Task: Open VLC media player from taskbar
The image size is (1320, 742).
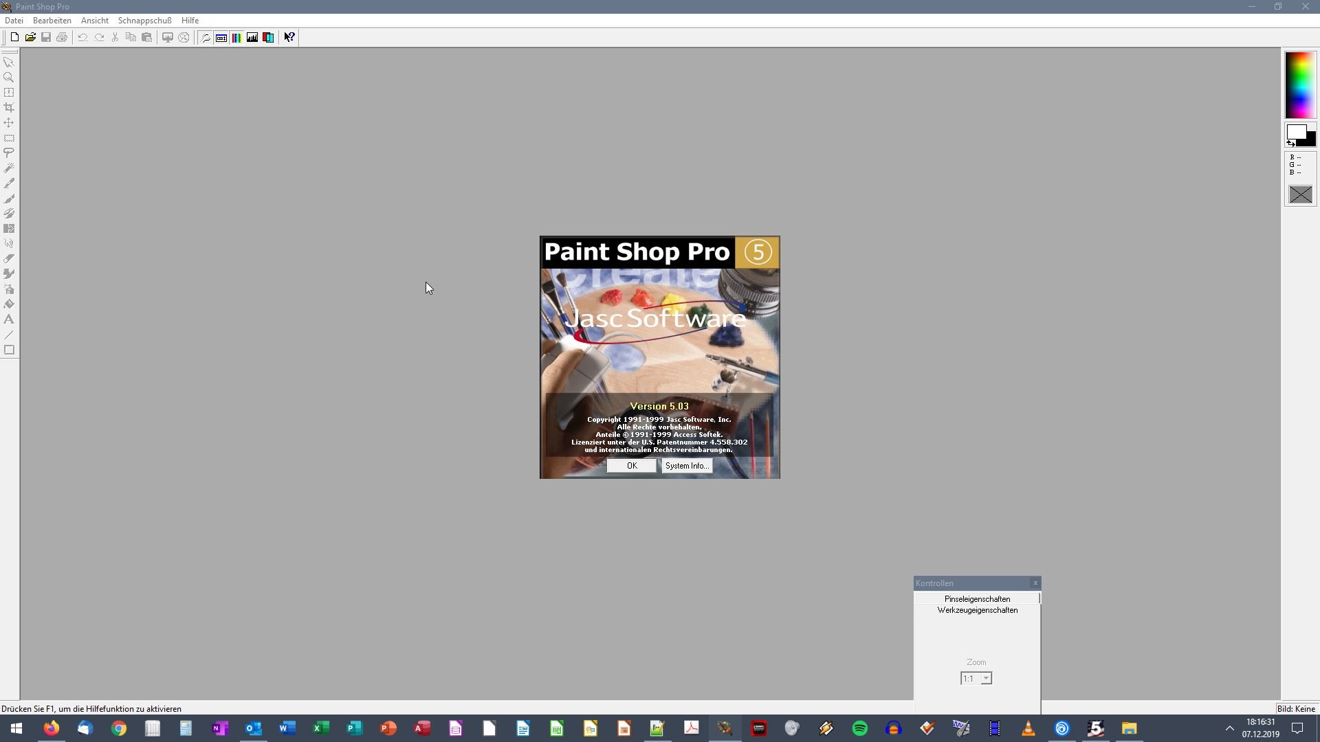Action: tap(1028, 728)
